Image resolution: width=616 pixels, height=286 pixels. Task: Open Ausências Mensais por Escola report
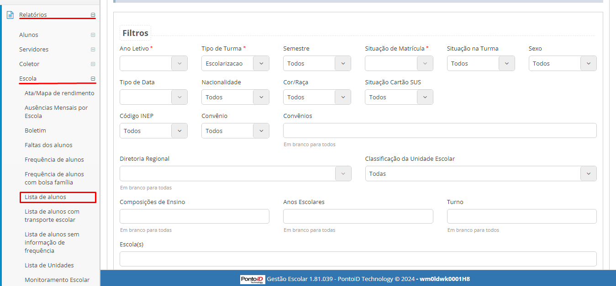pos(56,112)
